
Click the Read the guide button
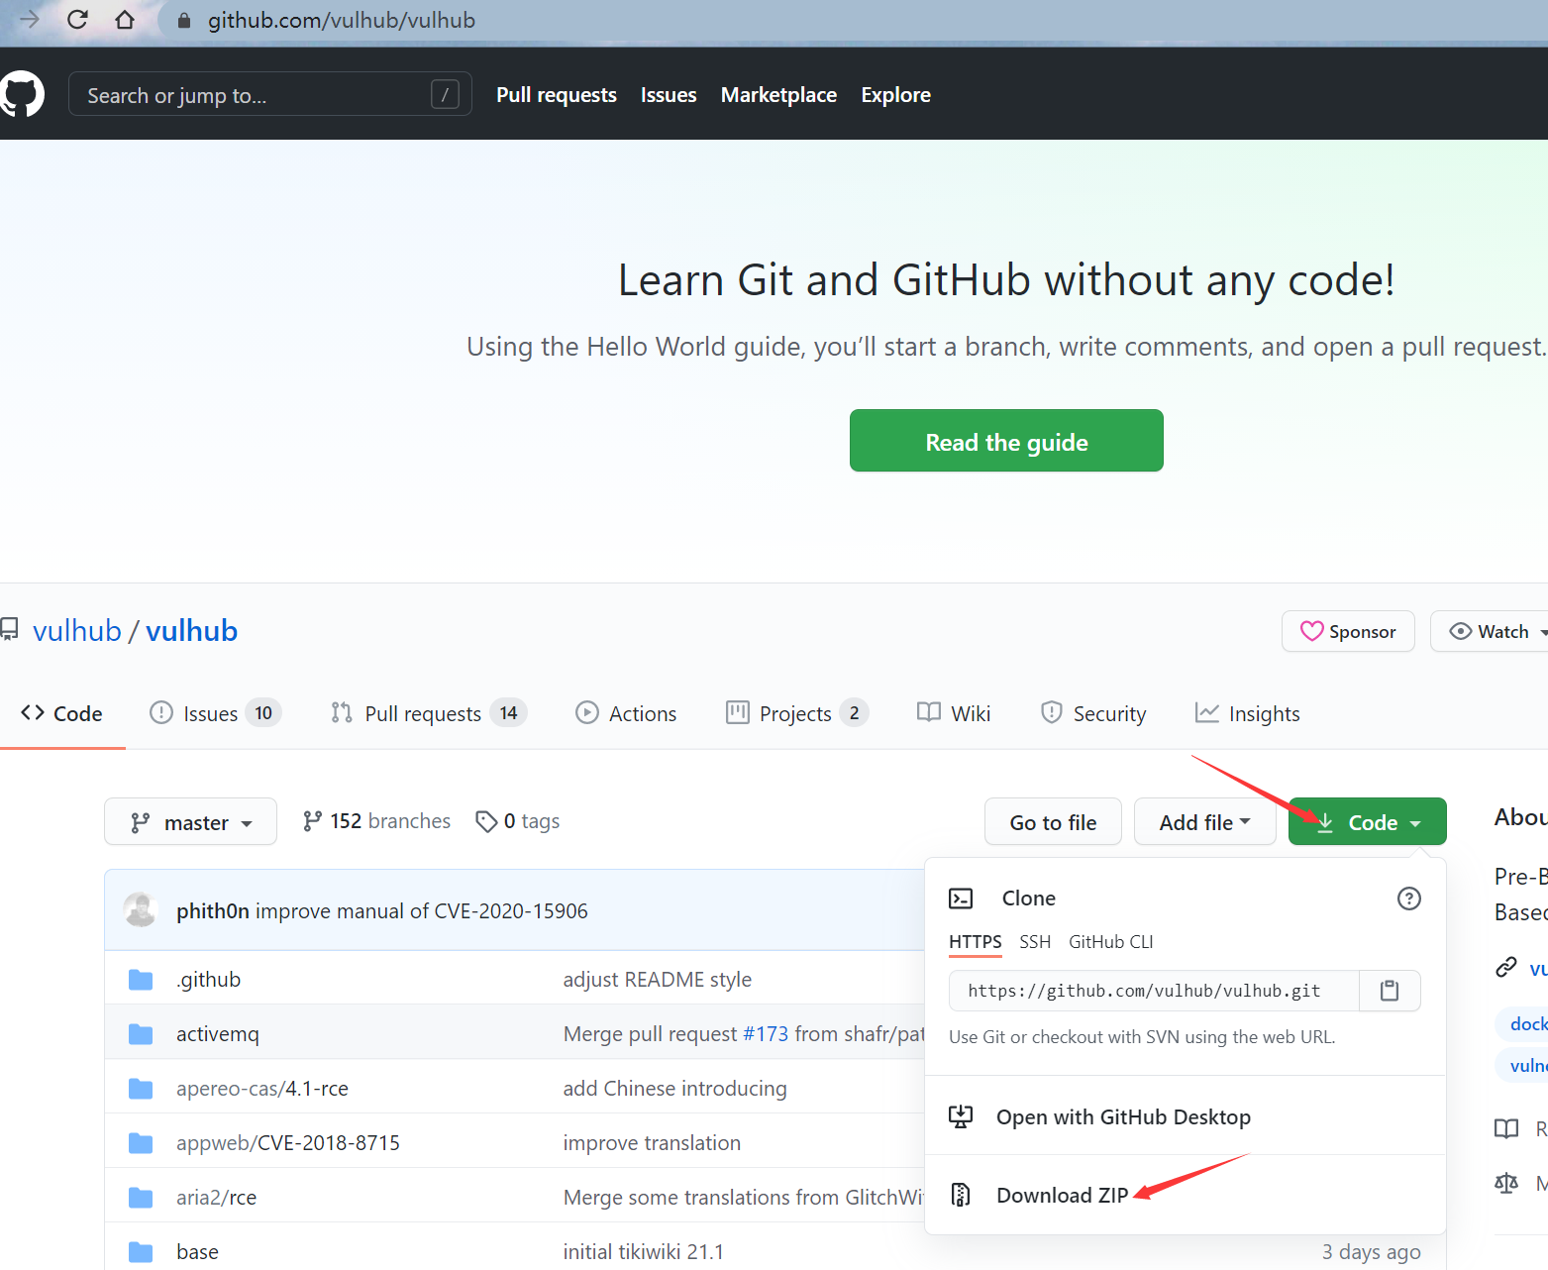(x=1006, y=441)
